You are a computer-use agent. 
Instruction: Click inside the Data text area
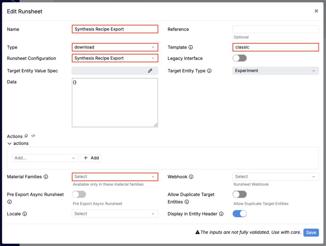click(x=115, y=102)
